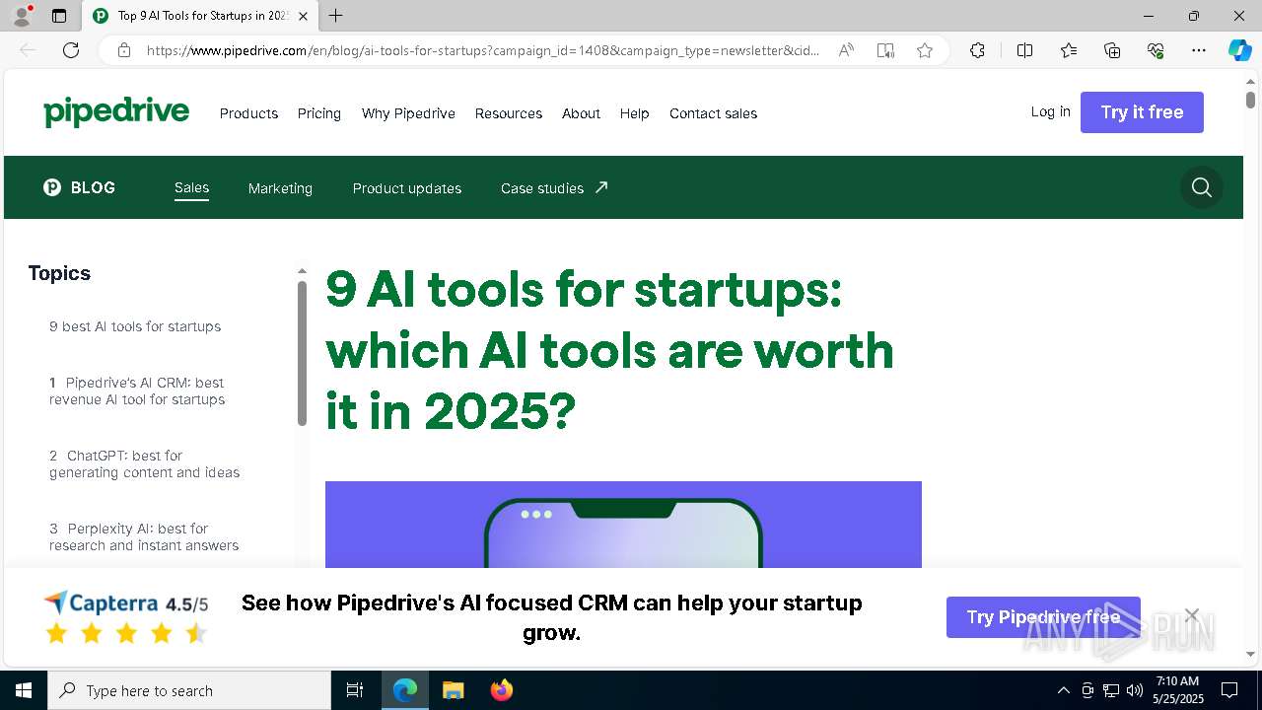1262x710 pixels.
Task: Open File Explorer from taskbar
Action: [x=453, y=690]
